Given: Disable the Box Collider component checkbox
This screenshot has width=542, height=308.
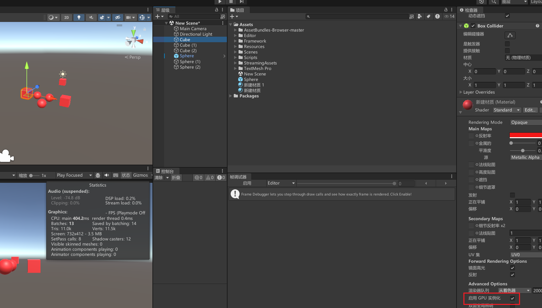Looking at the screenshot, I should [x=473, y=26].
